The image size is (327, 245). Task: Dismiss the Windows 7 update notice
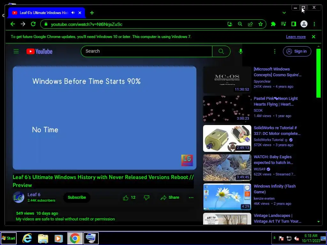tap(314, 37)
